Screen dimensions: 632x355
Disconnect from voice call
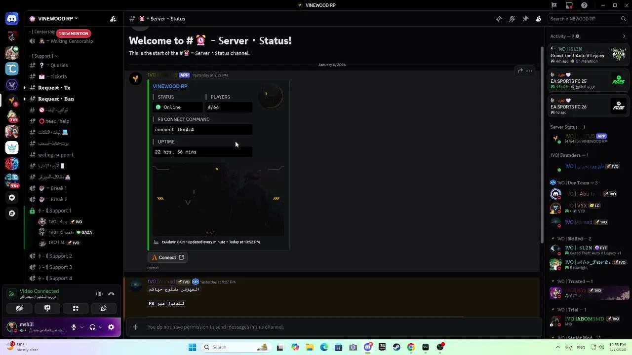[x=111, y=294]
